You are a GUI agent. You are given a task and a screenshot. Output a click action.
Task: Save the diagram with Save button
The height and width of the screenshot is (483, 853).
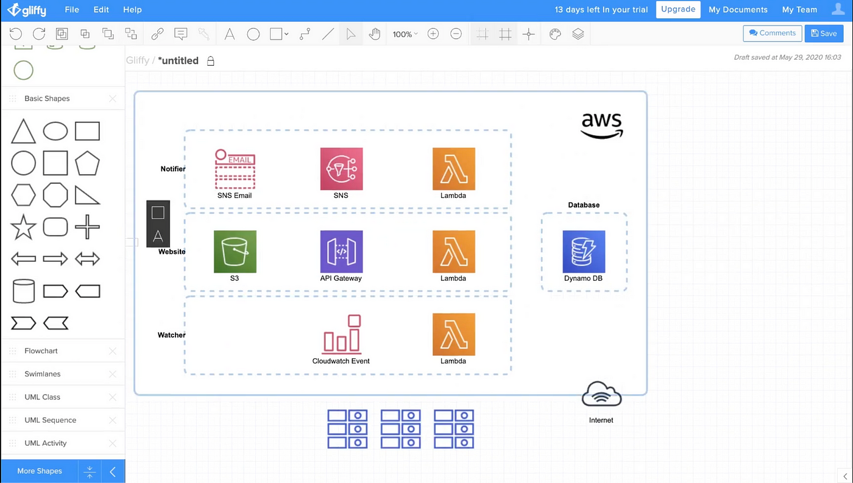(x=824, y=33)
